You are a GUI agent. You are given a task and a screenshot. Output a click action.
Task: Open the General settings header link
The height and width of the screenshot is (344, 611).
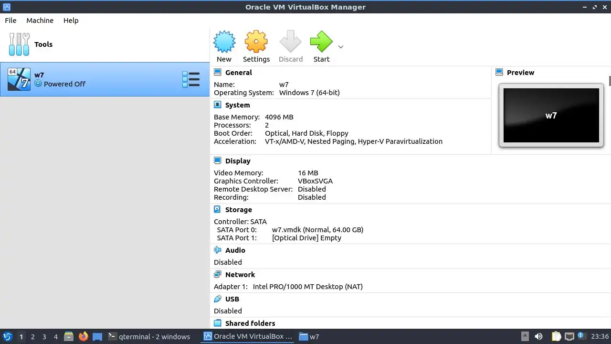[x=239, y=73]
